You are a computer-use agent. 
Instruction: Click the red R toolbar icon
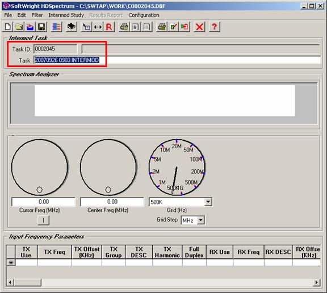109,27
